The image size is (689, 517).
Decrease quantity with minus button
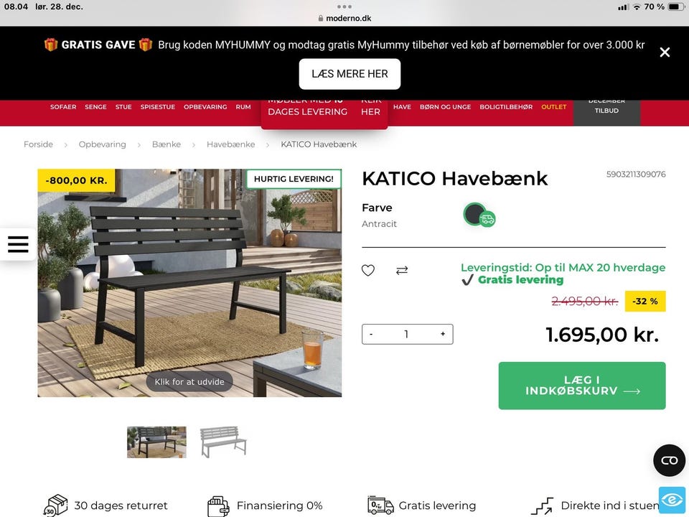(x=371, y=334)
